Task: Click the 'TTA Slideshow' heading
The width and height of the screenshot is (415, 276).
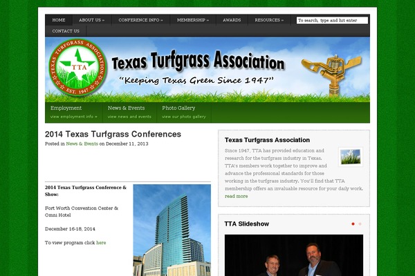Action: coord(247,224)
